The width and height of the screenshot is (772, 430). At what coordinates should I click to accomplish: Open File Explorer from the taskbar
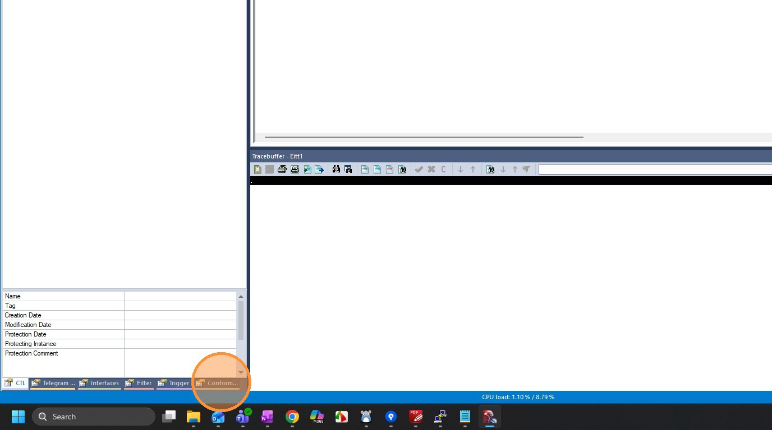(194, 417)
